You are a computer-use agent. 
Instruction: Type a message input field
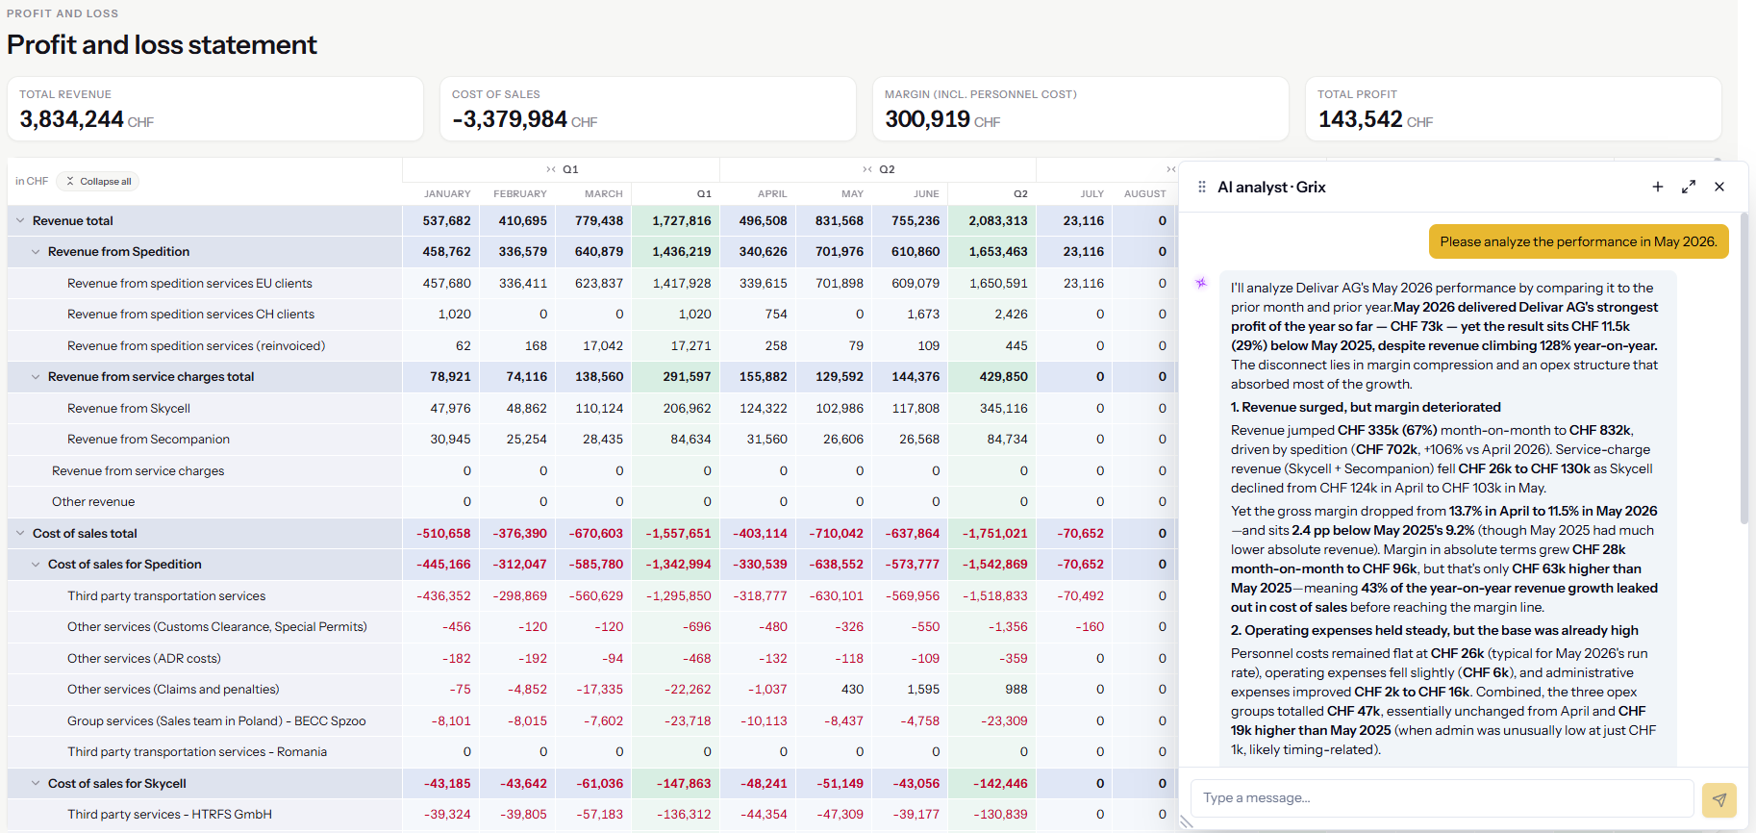pos(1442,798)
